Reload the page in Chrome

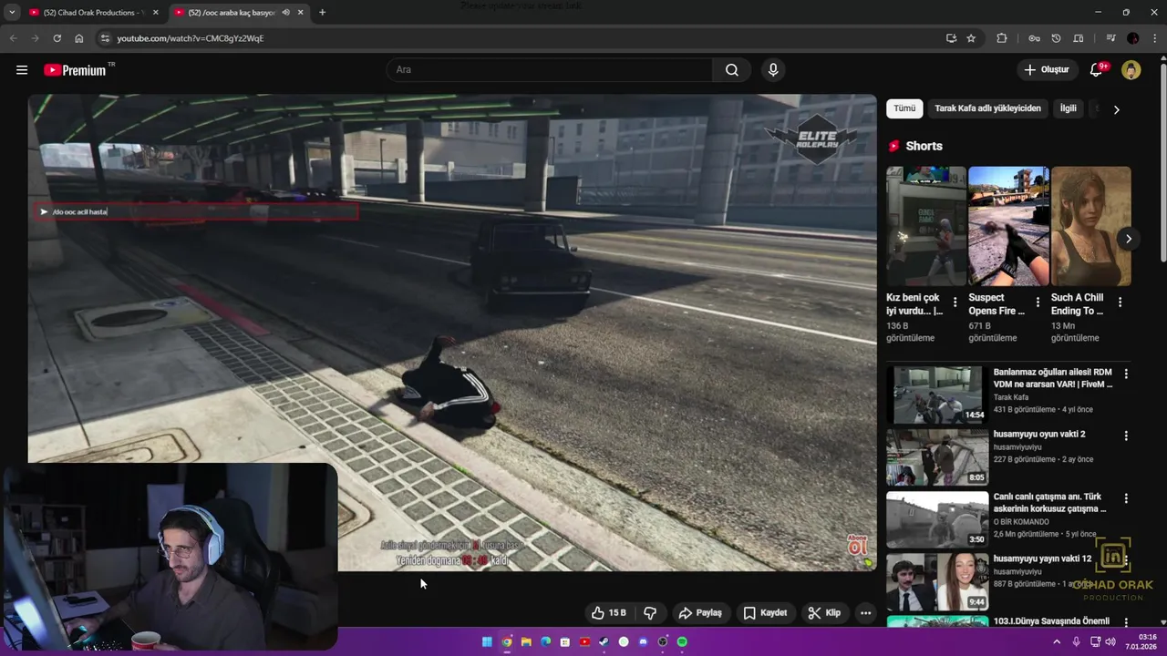coord(57,38)
